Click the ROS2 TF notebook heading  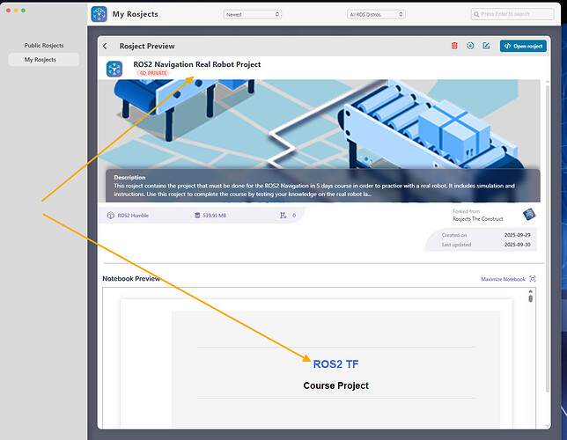click(335, 364)
